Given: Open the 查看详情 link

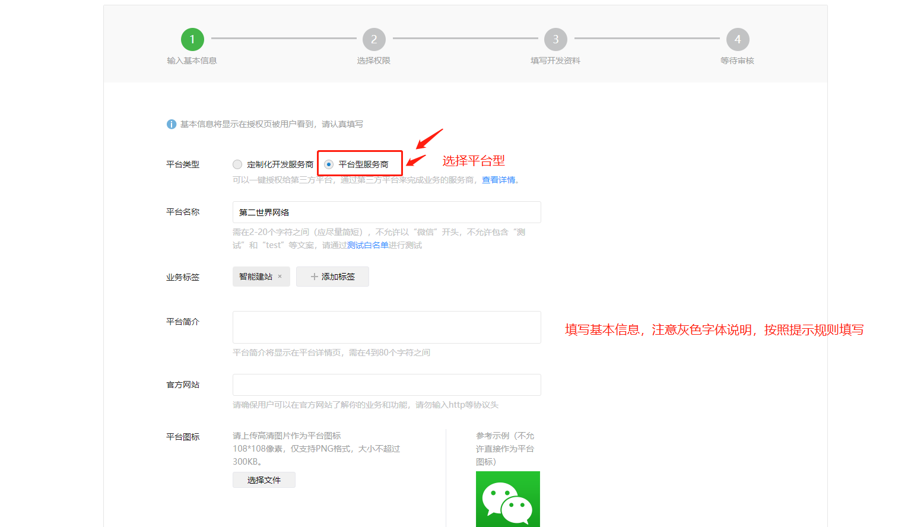Looking at the screenshot, I should (x=499, y=180).
